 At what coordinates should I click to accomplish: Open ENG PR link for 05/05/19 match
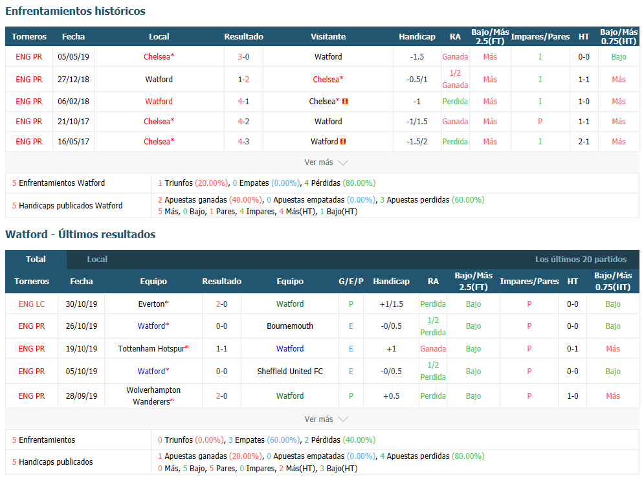click(x=28, y=57)
